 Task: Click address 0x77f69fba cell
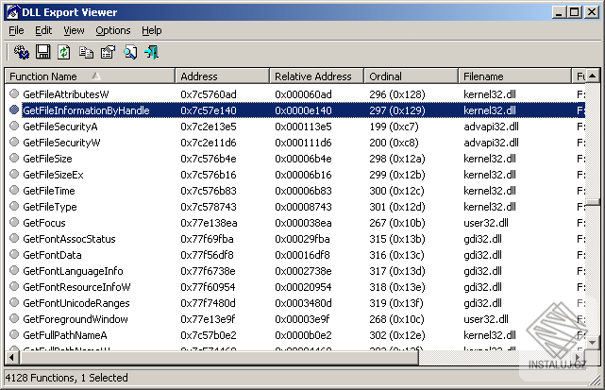[x=208, y=239]
